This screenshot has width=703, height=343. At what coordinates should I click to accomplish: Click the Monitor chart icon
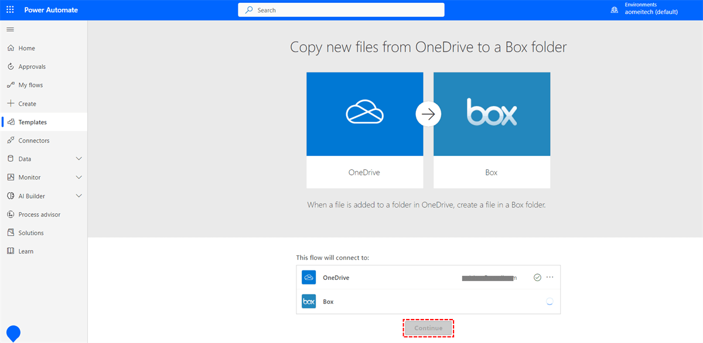11,177
